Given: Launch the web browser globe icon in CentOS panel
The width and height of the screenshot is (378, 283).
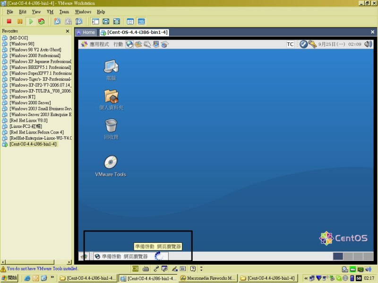Looking at the screenshot, I should click(129, 44).
